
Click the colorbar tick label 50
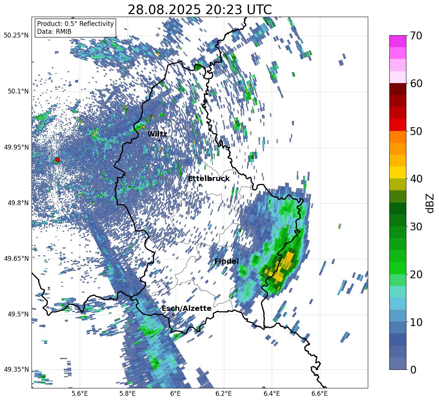click(x=416, y=131)
